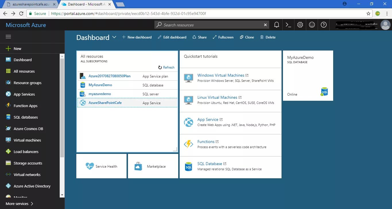This screenshot has height=209, width=392.
Task: Click Refresh text in All resources
Action: pyautogui.click(x=169, y=67)
